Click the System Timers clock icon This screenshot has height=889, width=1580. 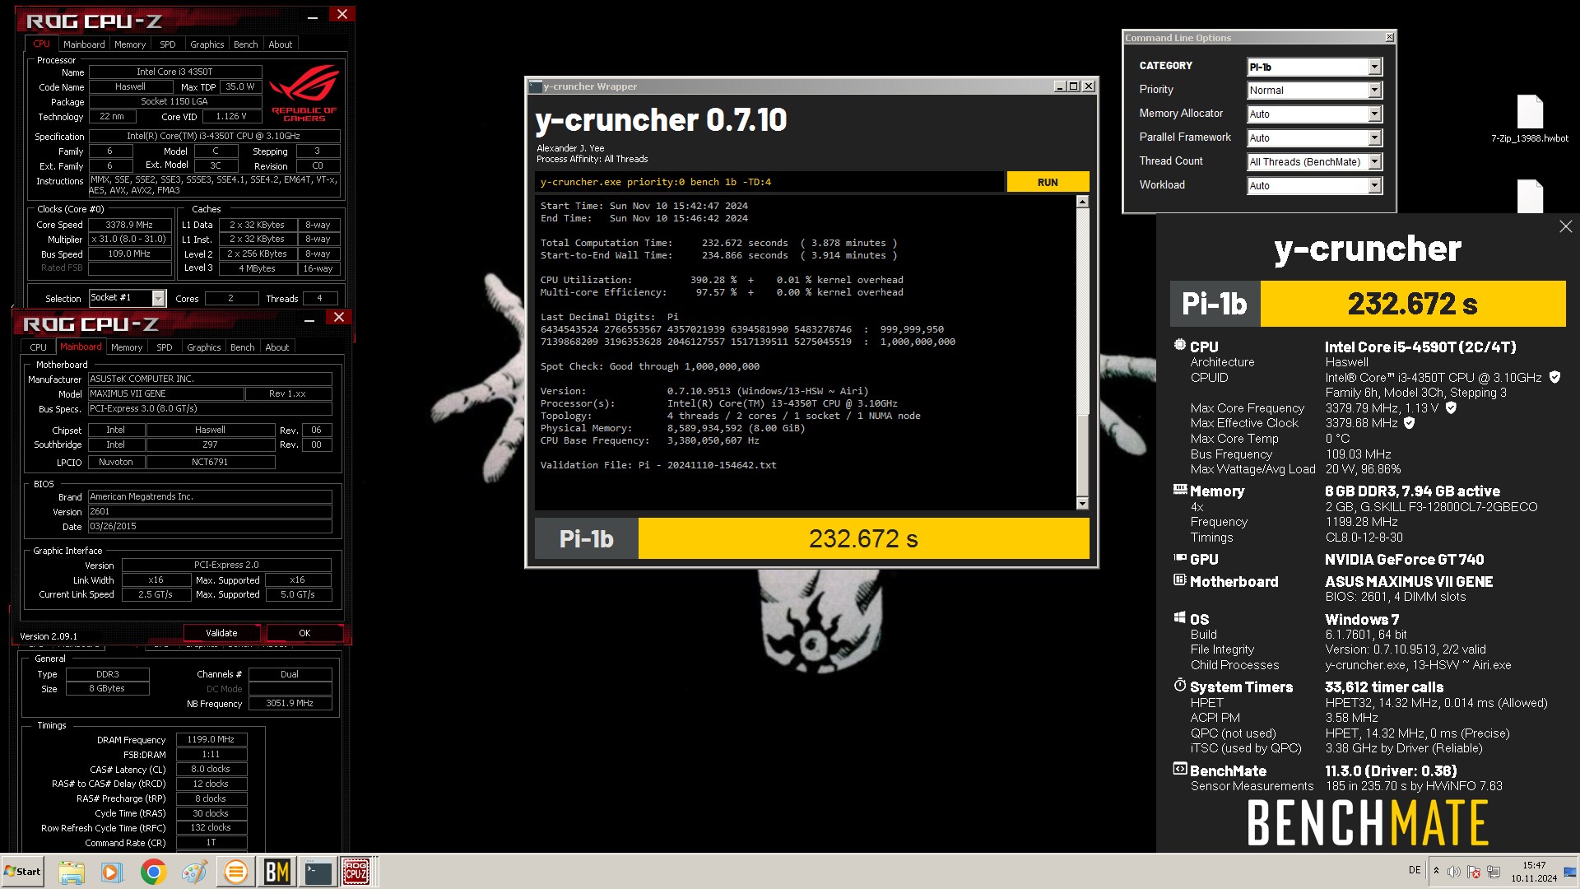[1180, 686]
